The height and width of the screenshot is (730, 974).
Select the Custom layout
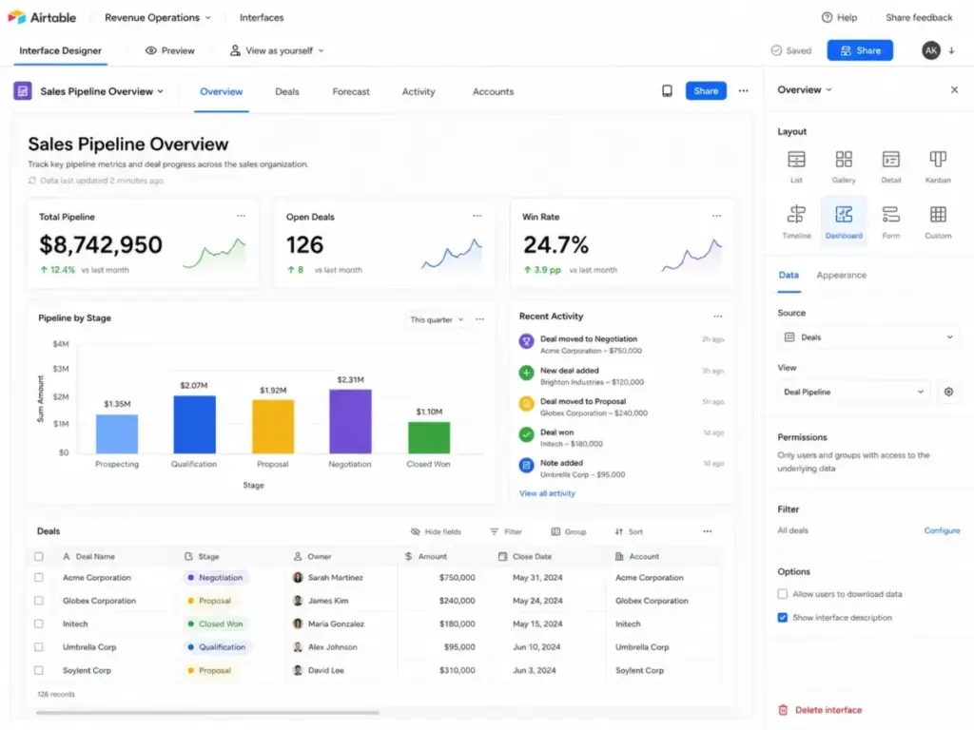[x=938, y=222]
